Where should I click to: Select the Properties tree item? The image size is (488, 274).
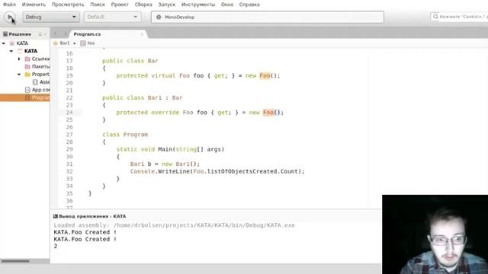click(x=40, y=75)
